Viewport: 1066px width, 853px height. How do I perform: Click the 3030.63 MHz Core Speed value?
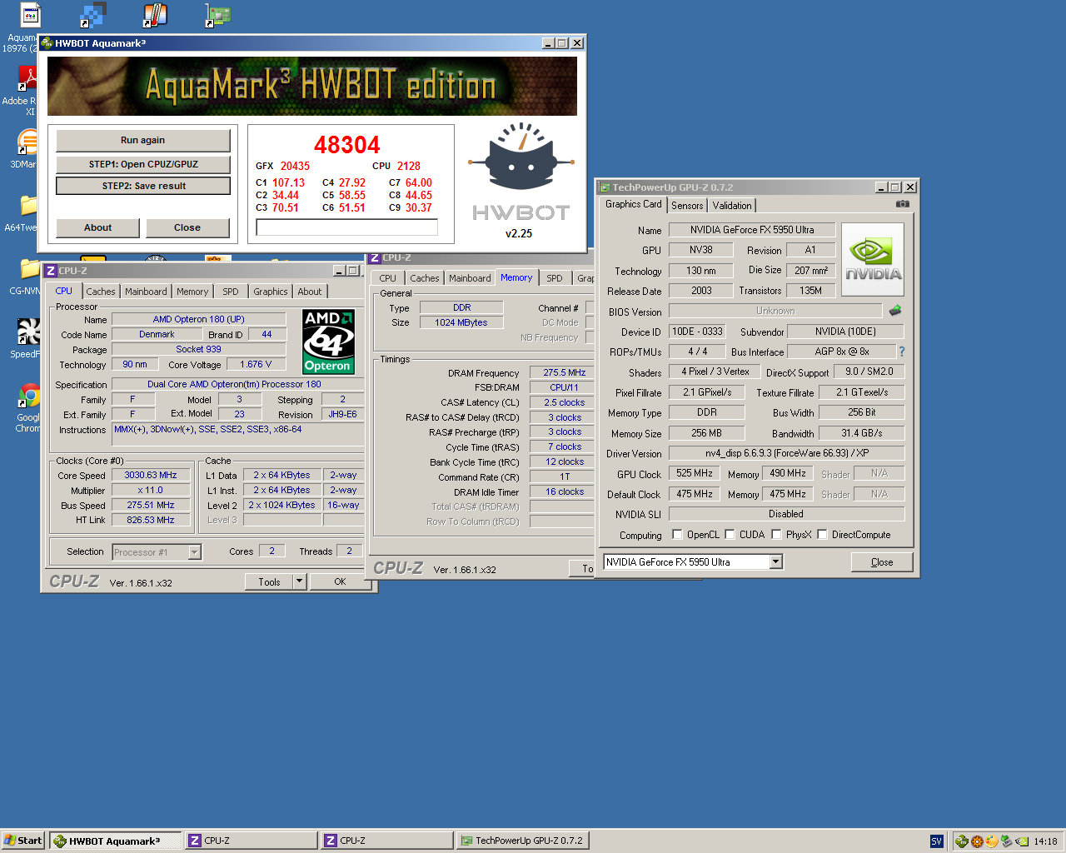[151, 475]
